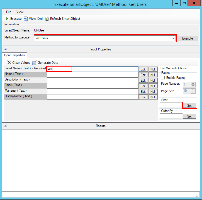Click the Set button under Order By

click(x=189, y=116)
